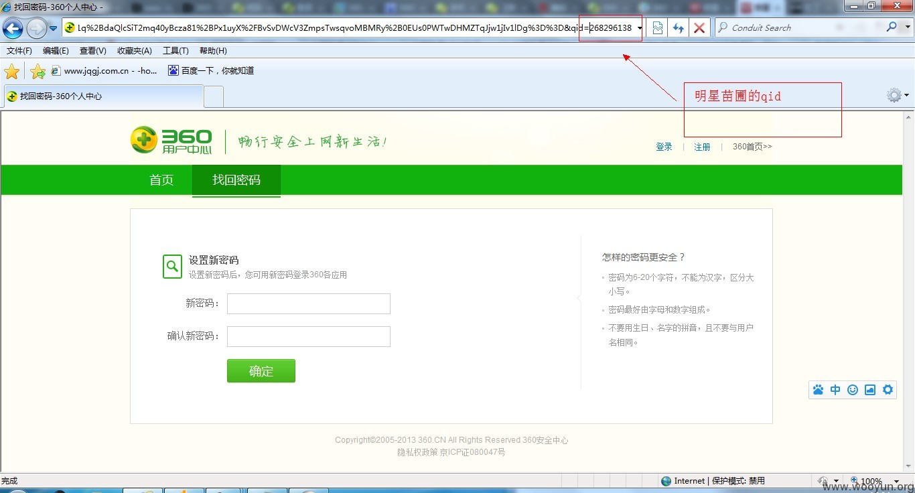Image resolution: width=915 pixels, height=493 pixels.
Task: Open the recent pages dropdown beside the forward arrow
Action: point(54,28)
